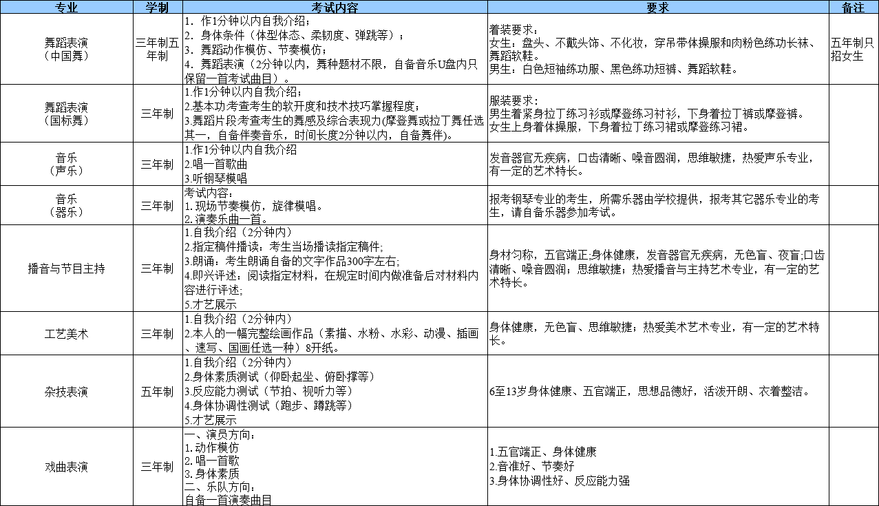
Task: Click the 戏曲表演 cell
Action: pyautogui.click(x=66, y=467)
